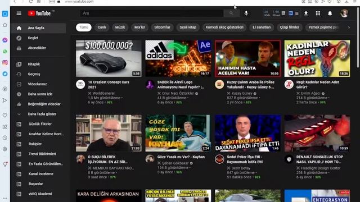Screen dimensions: 360x202
Task: Open the account profile avatar
Action: (x=344, y=13)
